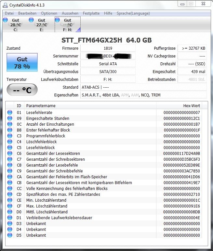Click the Schnittstelle field Serial ATA

[x=108, y=64]
